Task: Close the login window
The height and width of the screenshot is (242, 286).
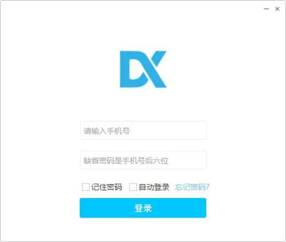Action: (x=277, y=9)
